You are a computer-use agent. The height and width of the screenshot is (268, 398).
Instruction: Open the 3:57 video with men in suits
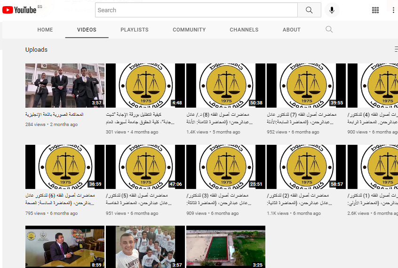click(65, 86)
